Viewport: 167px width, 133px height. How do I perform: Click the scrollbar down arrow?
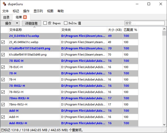coord(164,124)
